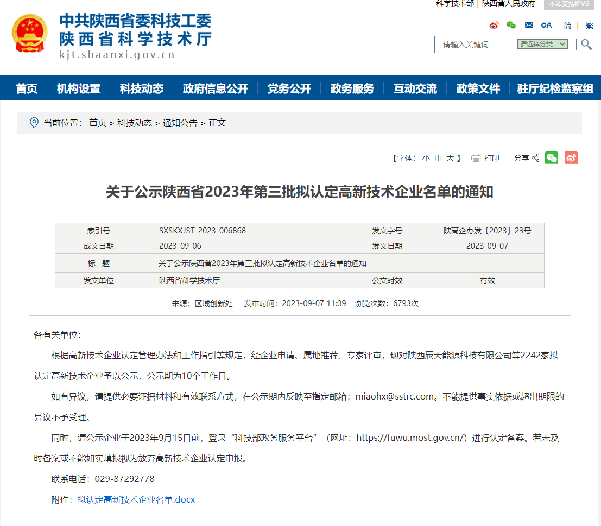The image size is (601, 526).
Task: Share the article via green WeChat icon
Action: pos(552,158)
